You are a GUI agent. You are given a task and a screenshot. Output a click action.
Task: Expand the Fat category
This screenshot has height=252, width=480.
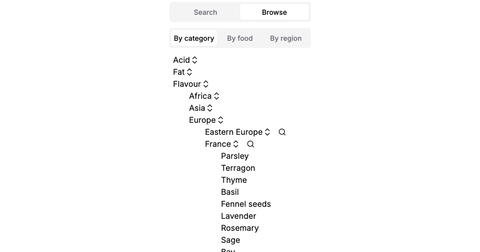click(189, 72)
